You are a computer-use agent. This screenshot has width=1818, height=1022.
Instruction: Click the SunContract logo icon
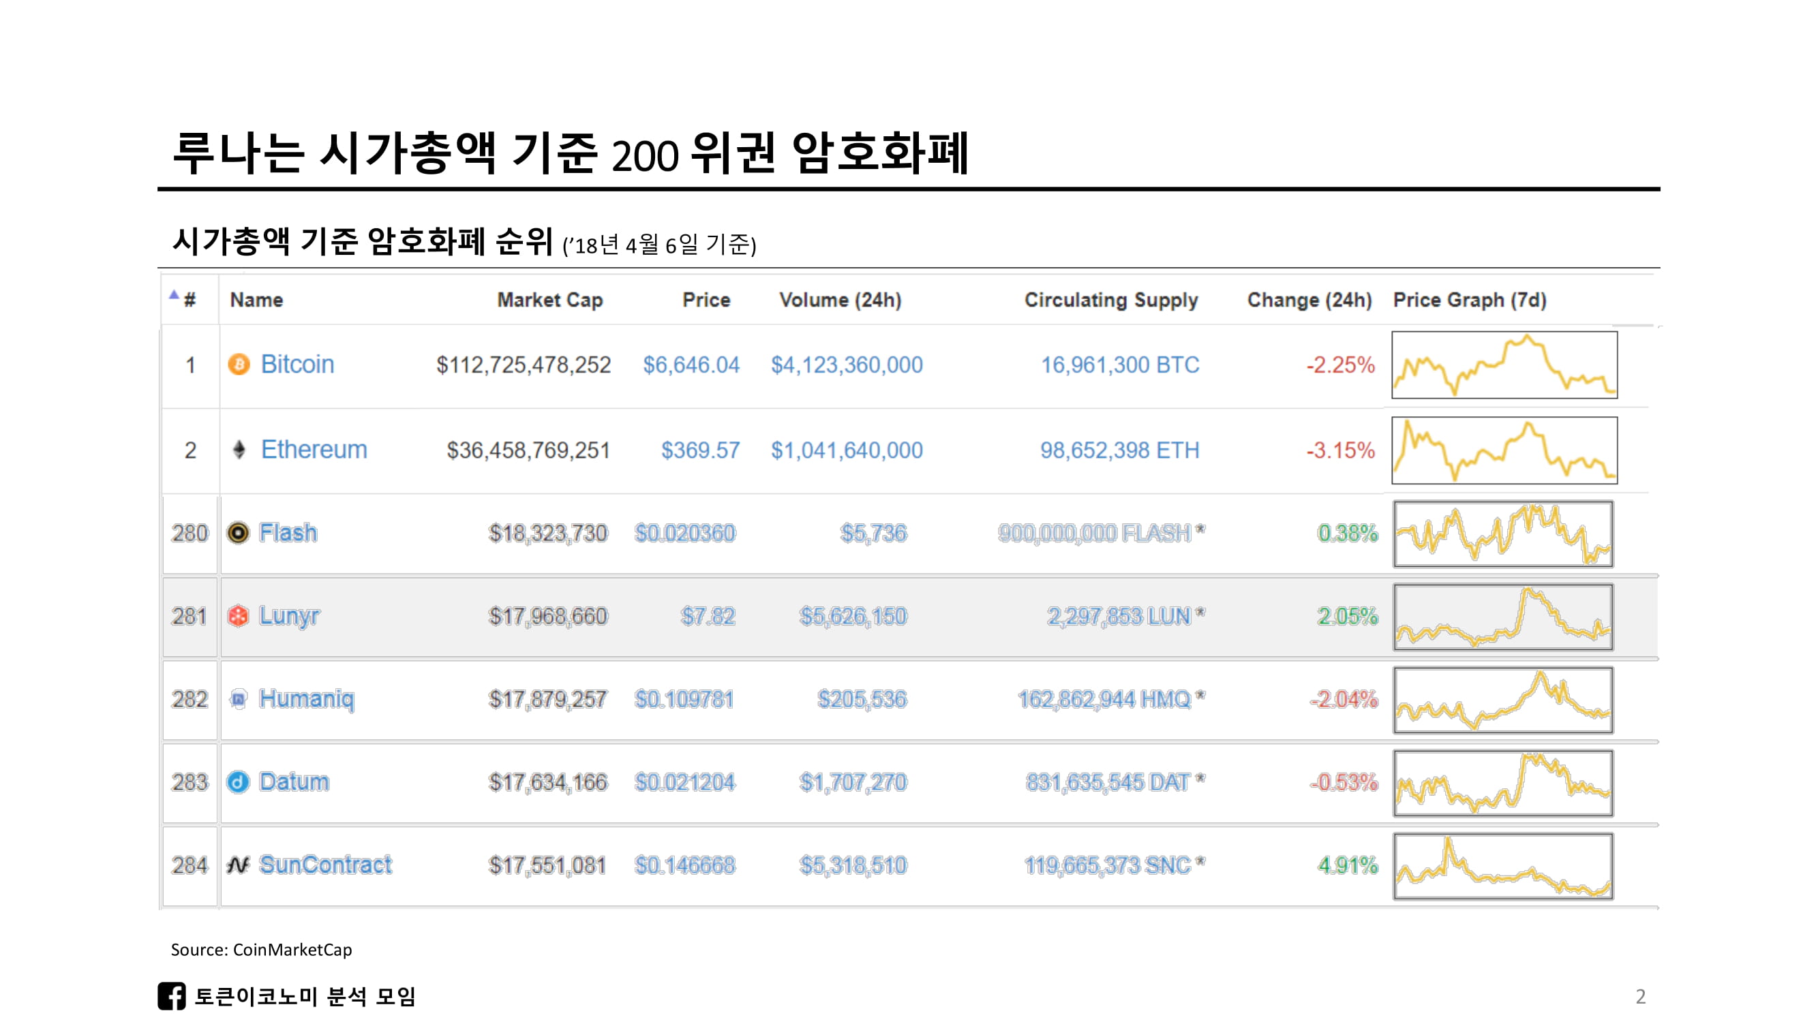tap(238, 865)
